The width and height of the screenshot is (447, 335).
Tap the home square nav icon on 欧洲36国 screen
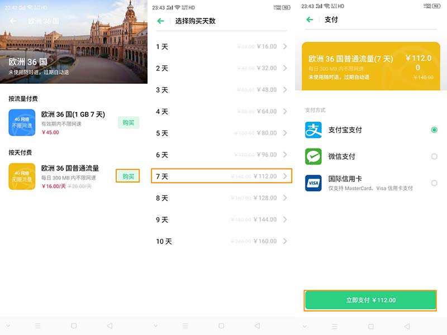click(74, 326)
